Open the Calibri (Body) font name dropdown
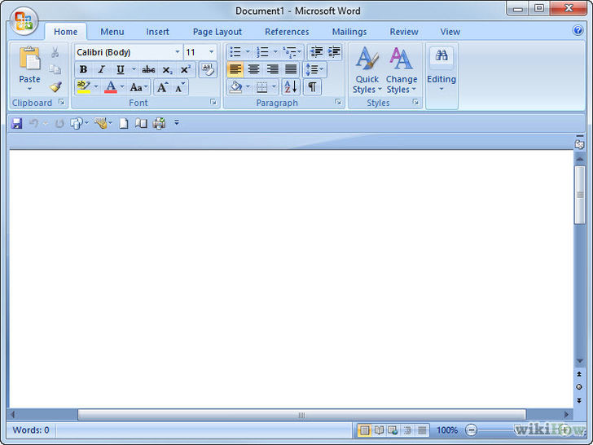Screen dimensions: 593x445 click(x=178, y=52)
